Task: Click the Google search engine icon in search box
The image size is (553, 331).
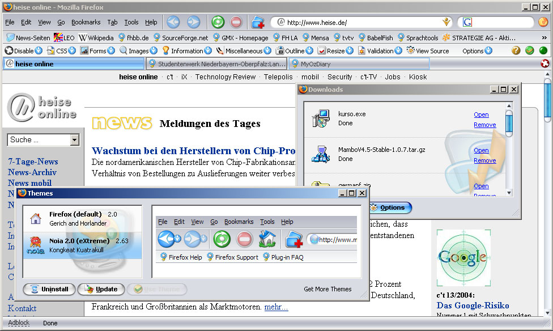Action: pos(467,23)
